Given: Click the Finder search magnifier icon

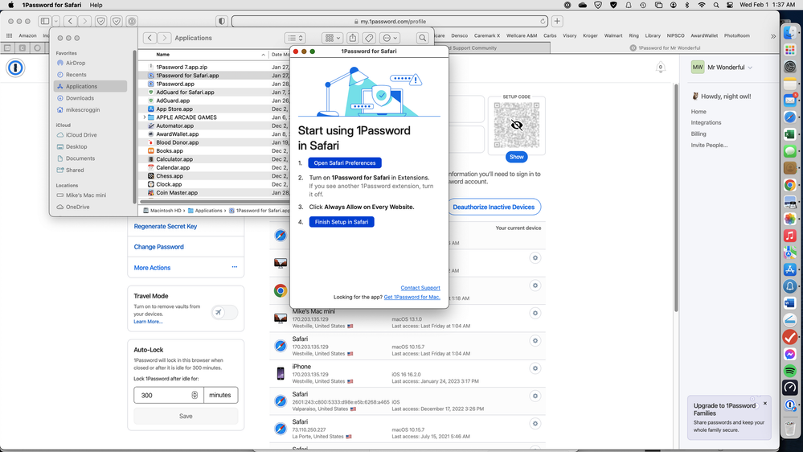Looking at the screenshot, I should pos(422,38).
